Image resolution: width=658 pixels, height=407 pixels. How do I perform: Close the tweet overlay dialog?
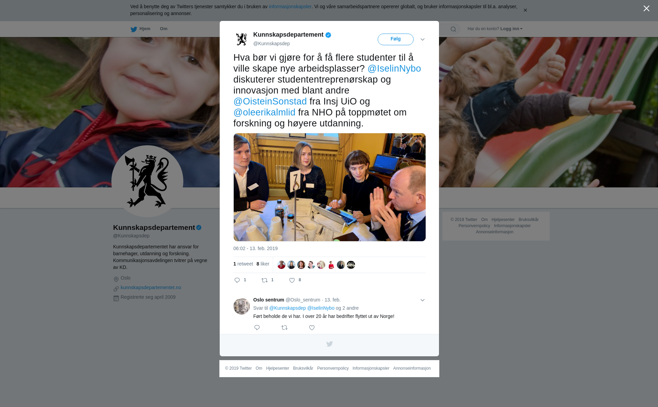tap(646, 8)
